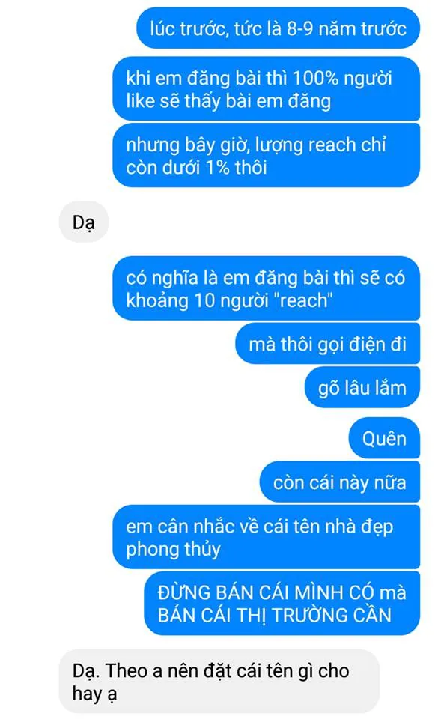This screenshot has width=441, height=719.
Task: Click text 'phong thủy' in blue bubble
Action: point(173,549)
